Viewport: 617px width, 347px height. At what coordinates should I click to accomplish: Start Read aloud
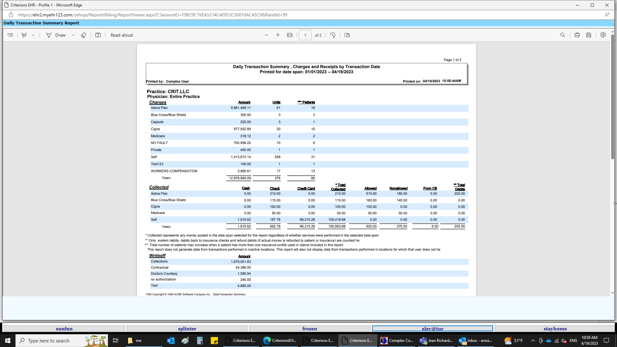tap(121, 35)
